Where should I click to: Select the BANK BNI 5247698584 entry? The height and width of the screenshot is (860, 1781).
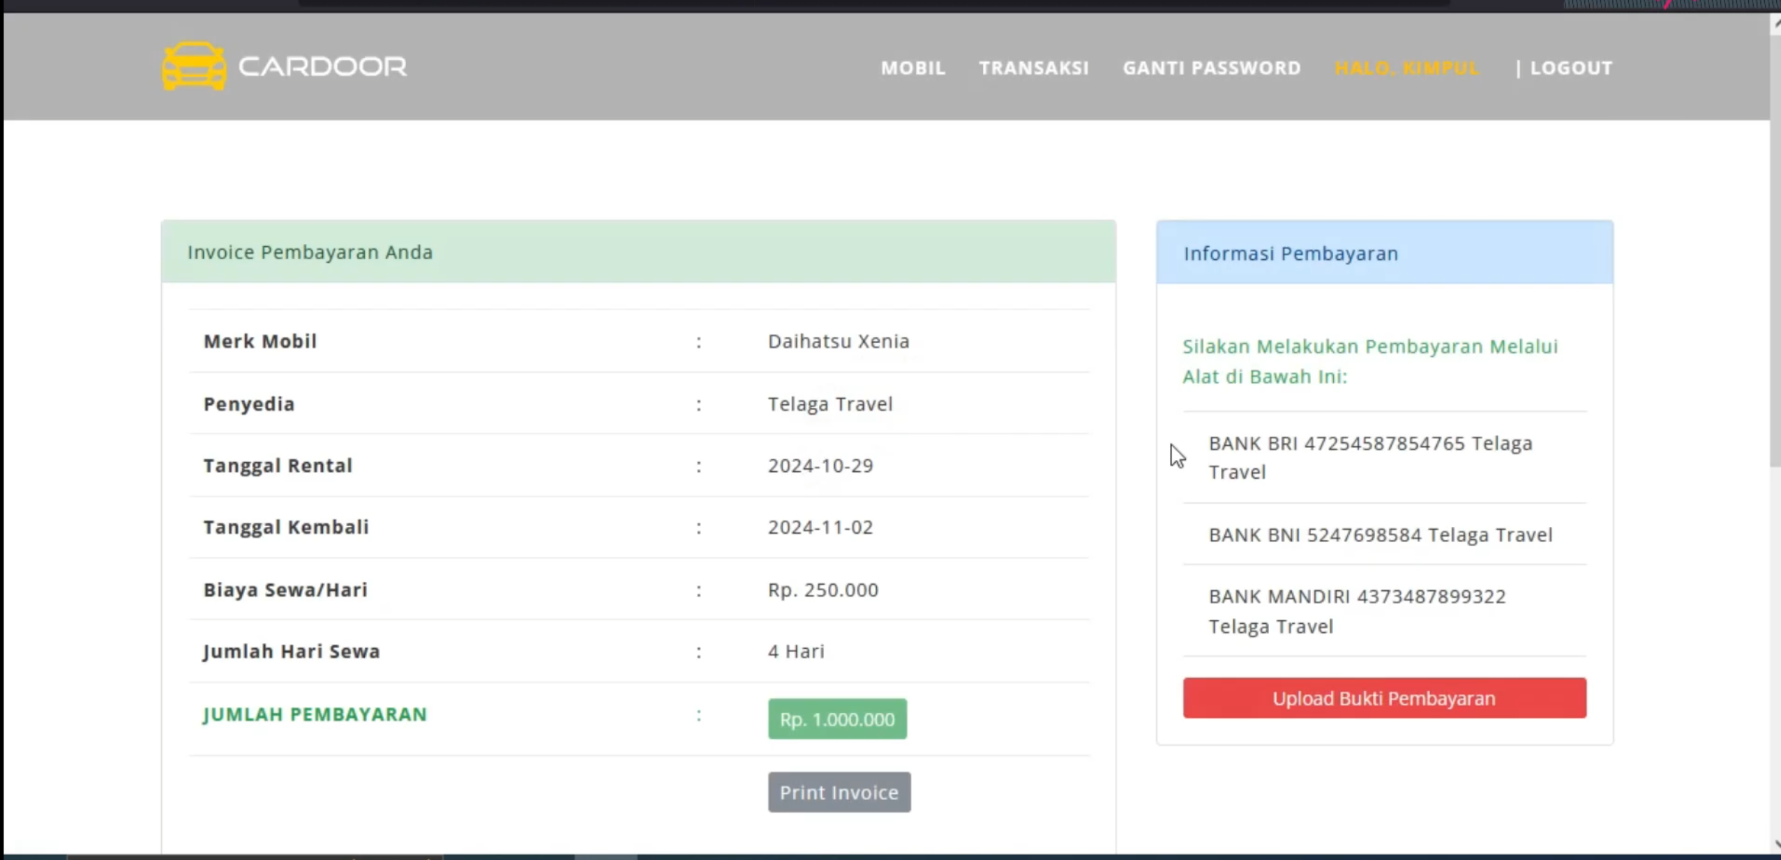pos(1384,534)
